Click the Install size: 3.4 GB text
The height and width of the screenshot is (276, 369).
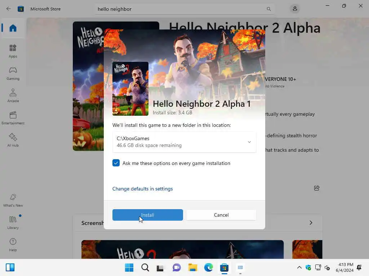click(173, 112)
